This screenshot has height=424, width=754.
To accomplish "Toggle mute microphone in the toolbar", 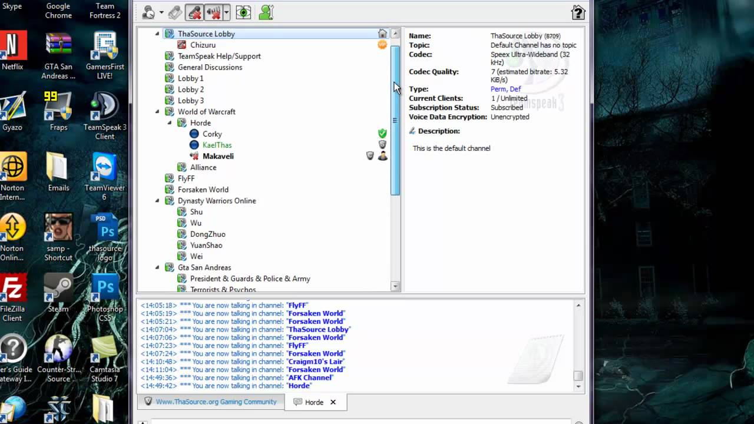I will click(x=194, y=12).
